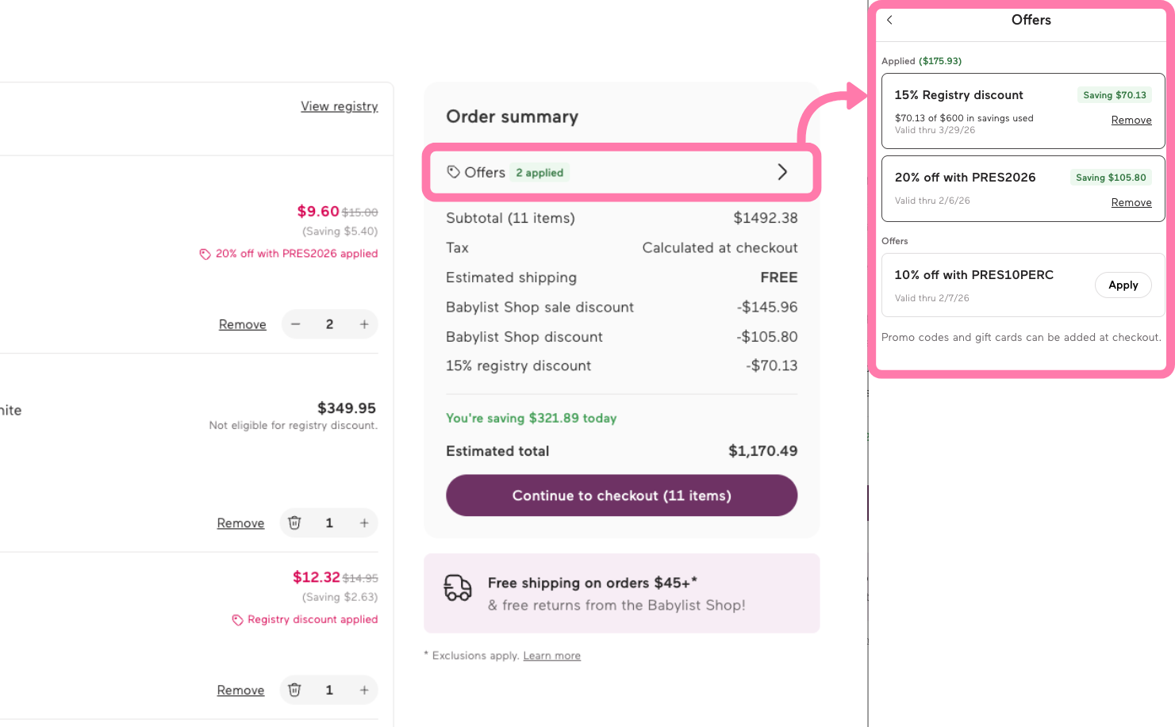Add one more of the $12.32 item
Viewport: 1175px width, 727px height.
pos(364,691)
